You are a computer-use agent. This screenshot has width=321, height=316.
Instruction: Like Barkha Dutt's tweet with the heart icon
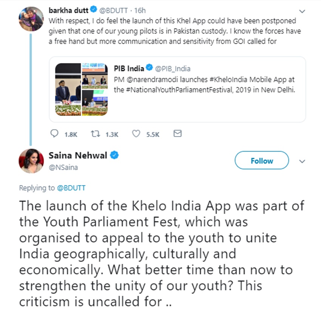click(137, 134)
